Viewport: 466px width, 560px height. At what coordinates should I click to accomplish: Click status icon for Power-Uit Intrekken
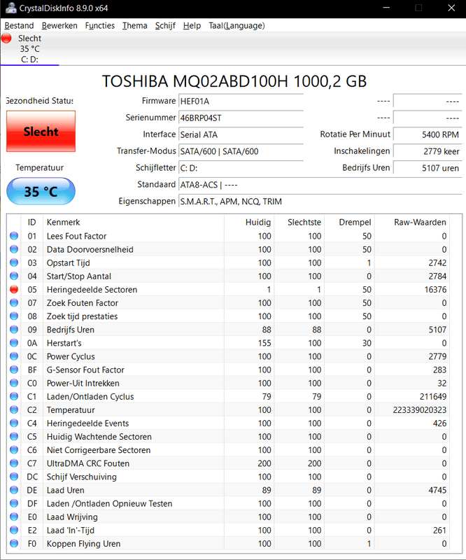pos(14,383)
